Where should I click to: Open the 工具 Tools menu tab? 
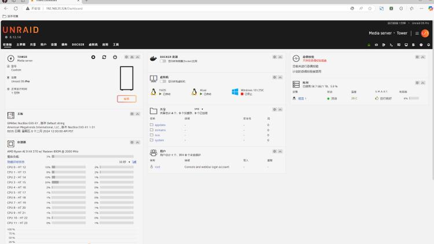coord(116,45)
